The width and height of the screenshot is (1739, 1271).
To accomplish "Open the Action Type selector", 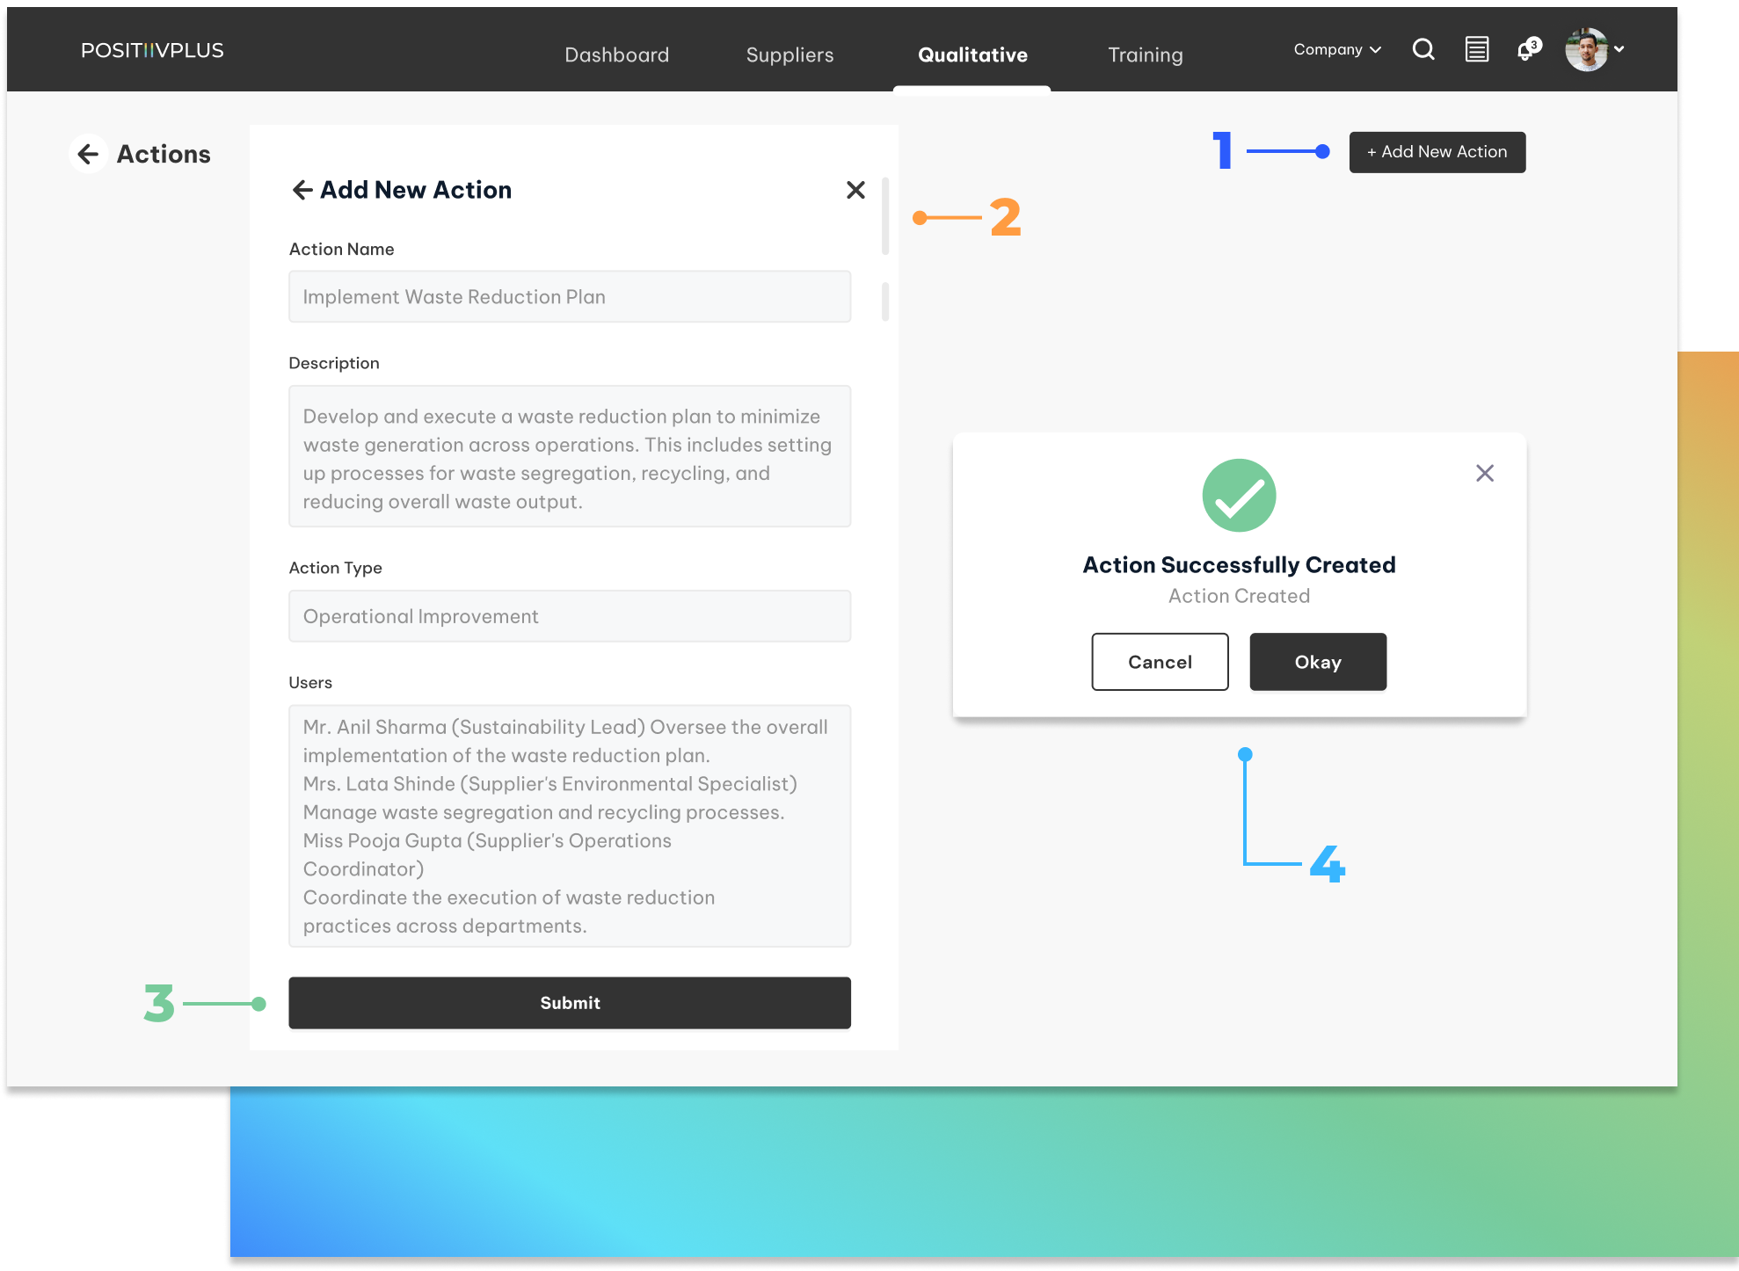I will point(569,616).
